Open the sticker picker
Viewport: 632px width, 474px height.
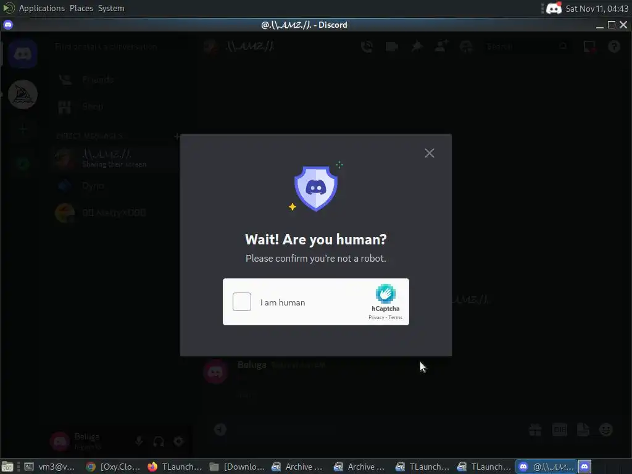(583, 430)
